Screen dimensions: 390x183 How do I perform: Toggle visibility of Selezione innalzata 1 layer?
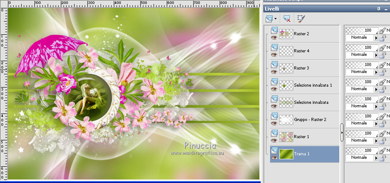[274, 89]
